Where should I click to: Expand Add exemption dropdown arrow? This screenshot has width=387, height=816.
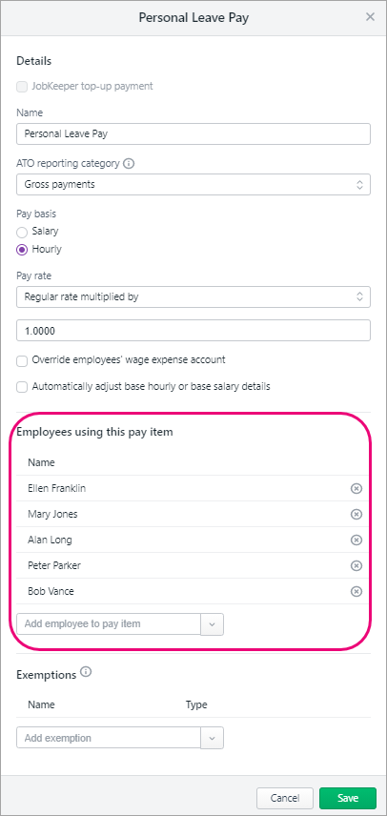coord(213,738)
